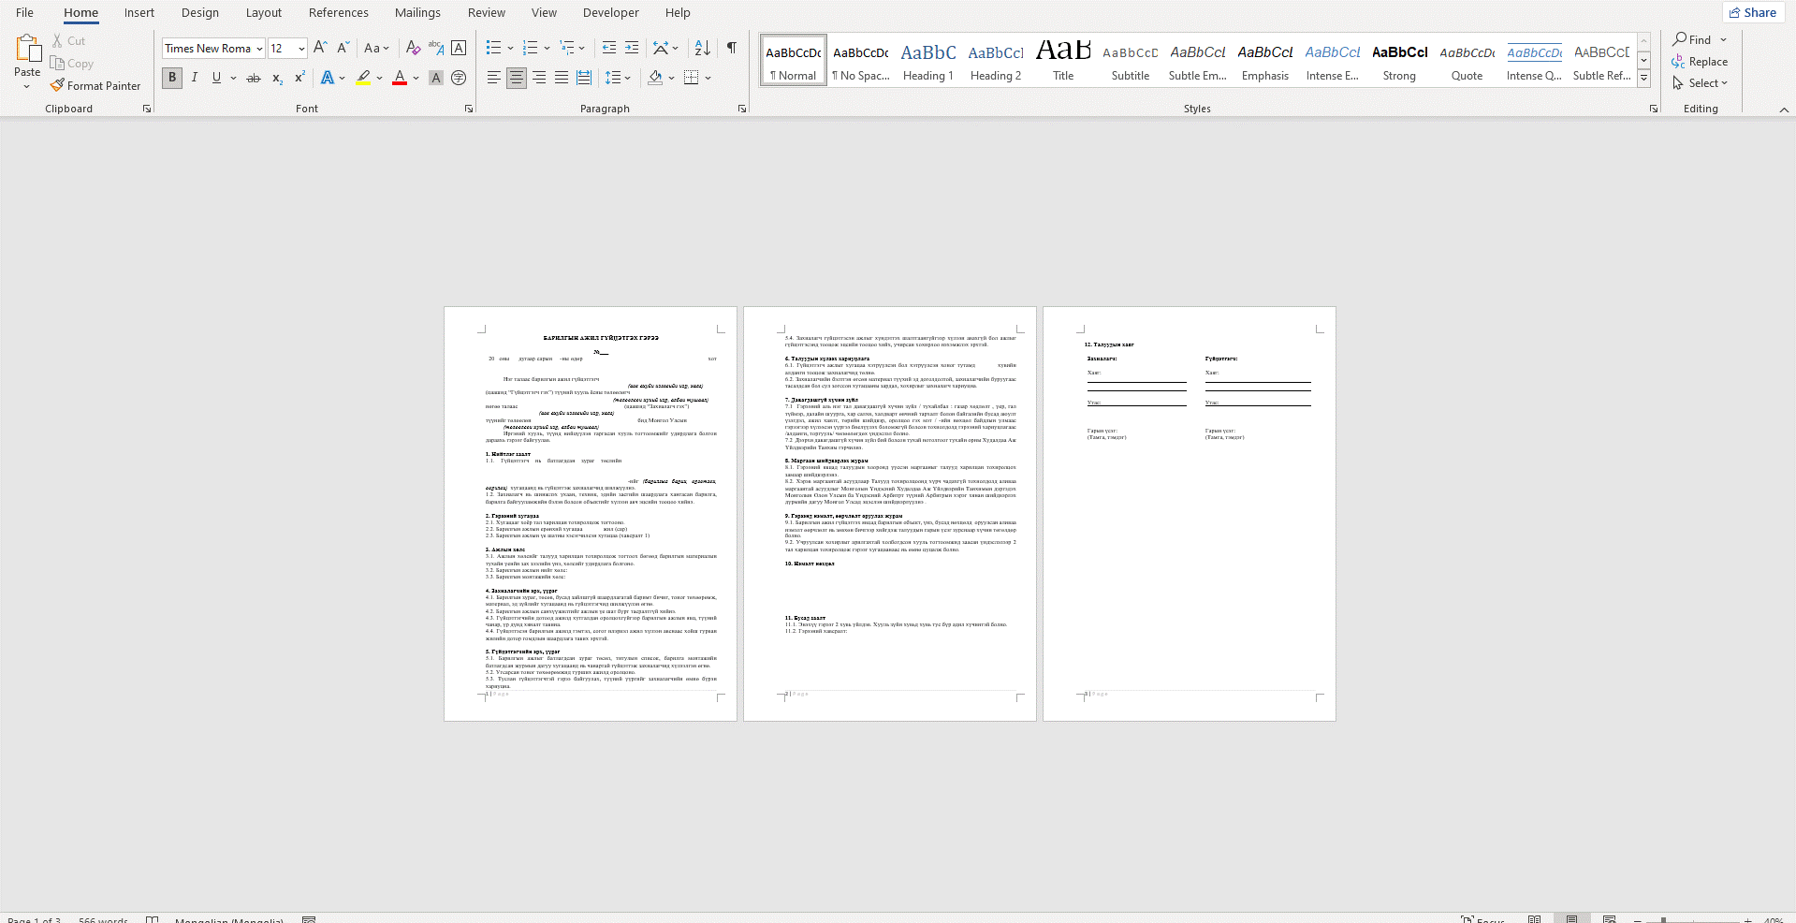This screenshot has height=923, width=1796.
Task: Align text to the right
Action: click(539, 78)
